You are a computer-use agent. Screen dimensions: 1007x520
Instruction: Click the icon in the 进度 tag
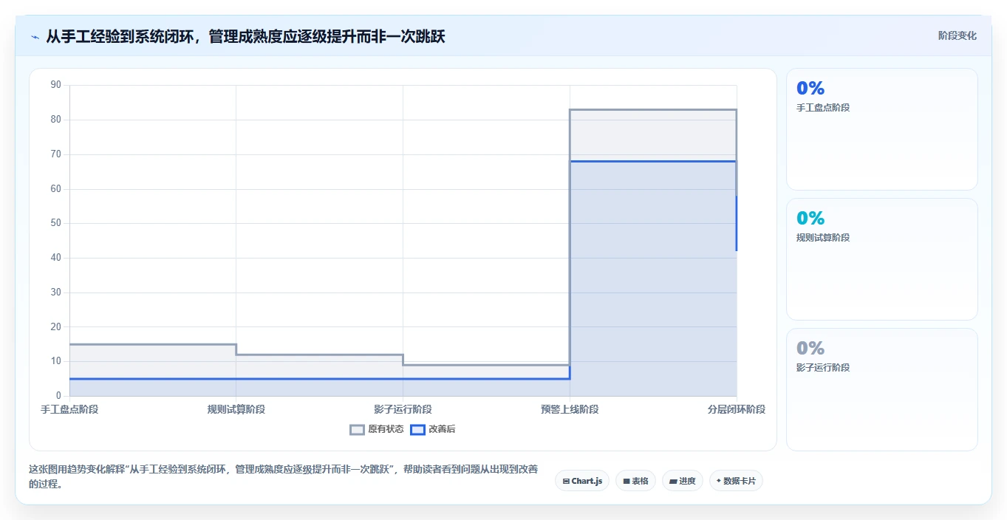point(673,481)
